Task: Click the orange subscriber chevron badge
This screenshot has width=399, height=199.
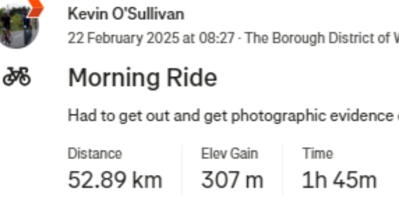Action: click(36, 8)
